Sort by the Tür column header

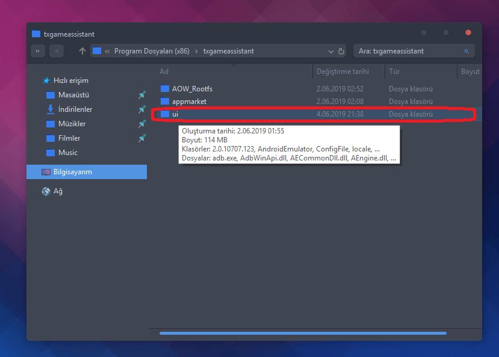[x=394, y=72]
